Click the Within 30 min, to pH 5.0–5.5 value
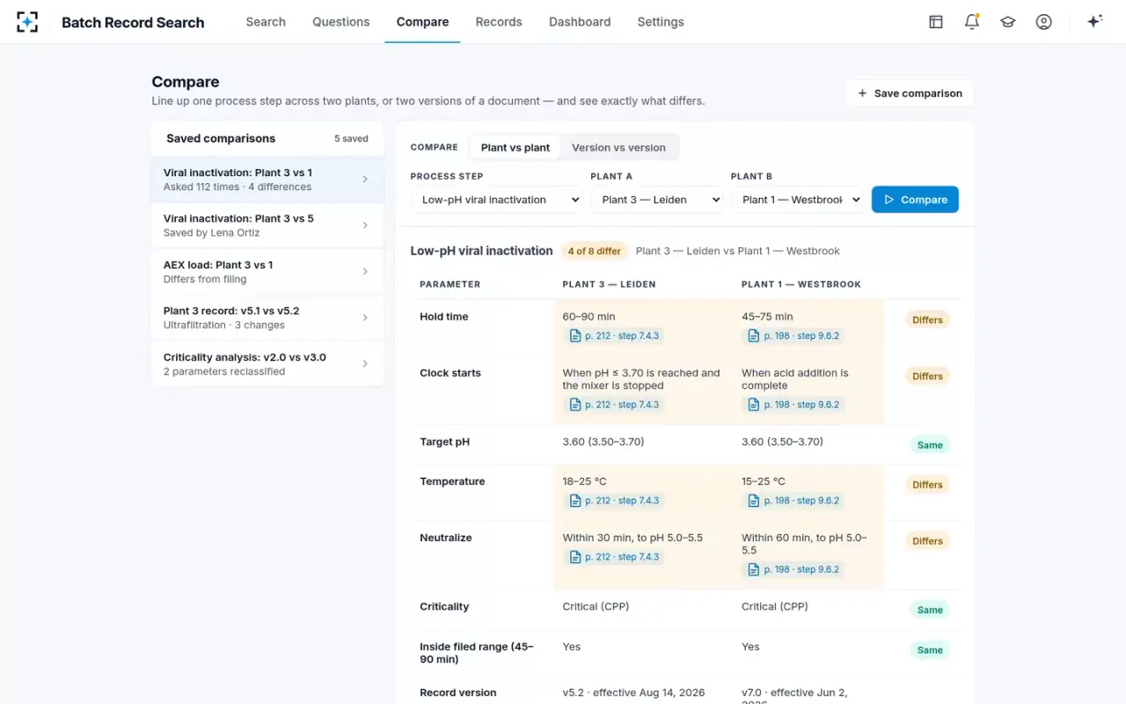This screenshot has height=704, width=1126. pos(632,538)
